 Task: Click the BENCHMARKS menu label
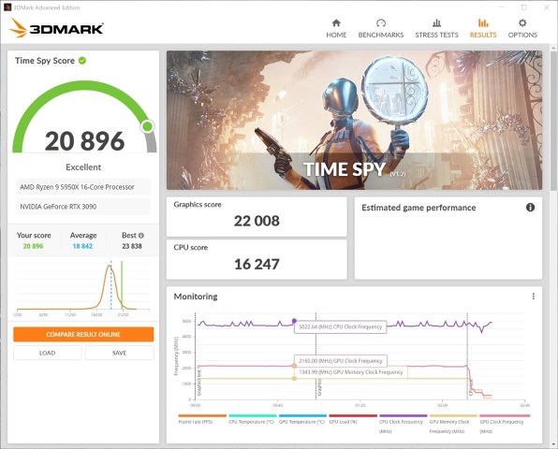(381, 35)
